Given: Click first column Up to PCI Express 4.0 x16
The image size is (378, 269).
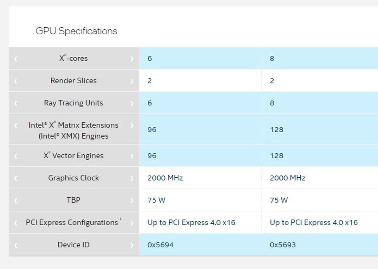Looking at the screenshot, I should (191, 222).
